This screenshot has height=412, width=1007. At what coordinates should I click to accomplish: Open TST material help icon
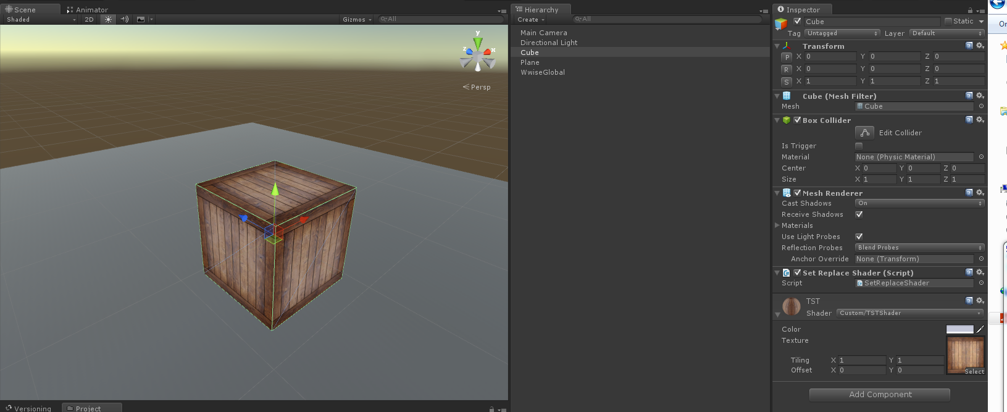pos(969,301)
